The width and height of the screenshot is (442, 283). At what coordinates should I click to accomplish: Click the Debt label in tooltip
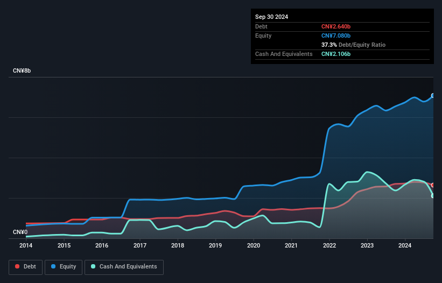261,26
